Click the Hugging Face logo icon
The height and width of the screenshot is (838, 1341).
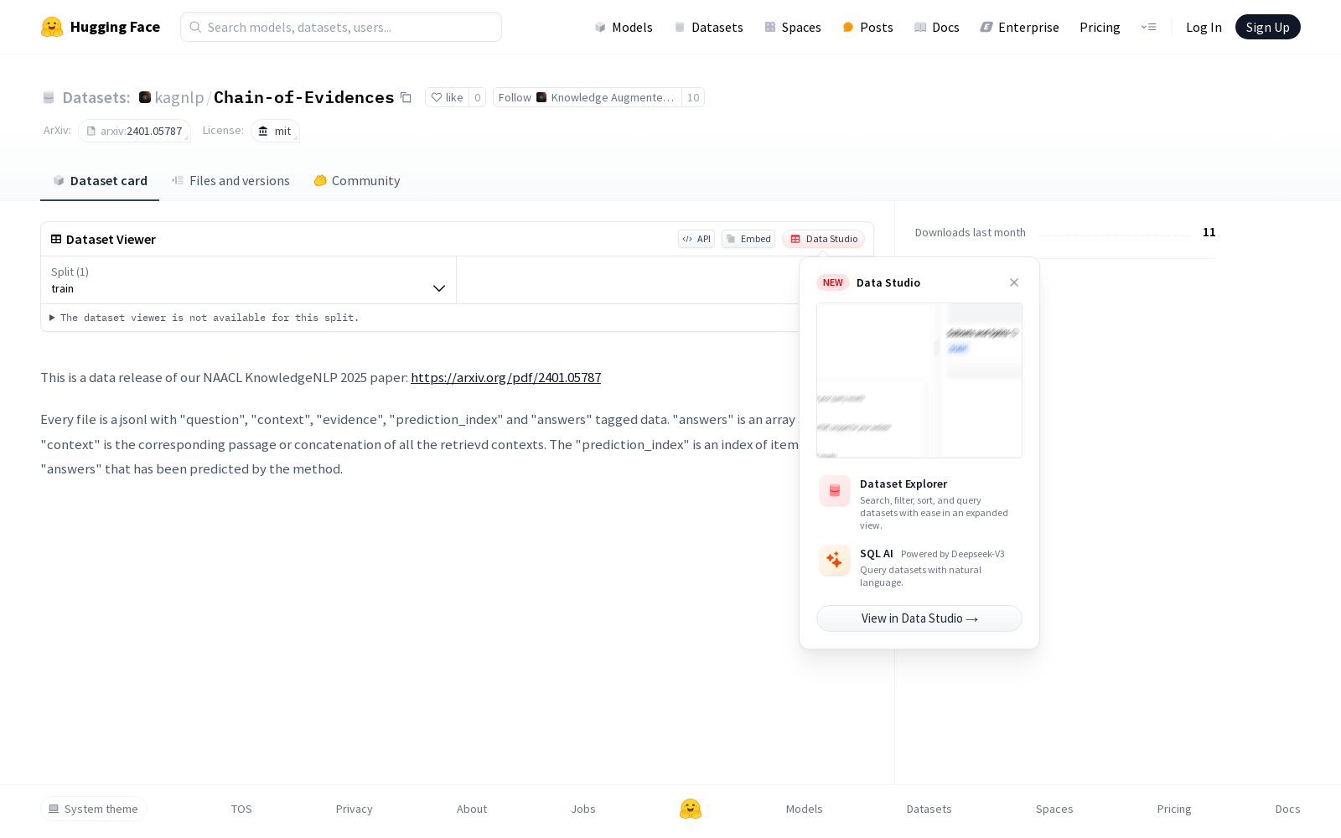tap(52, 27)
